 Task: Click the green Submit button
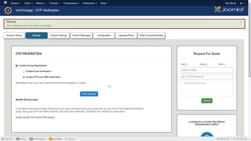coord(207,101)
